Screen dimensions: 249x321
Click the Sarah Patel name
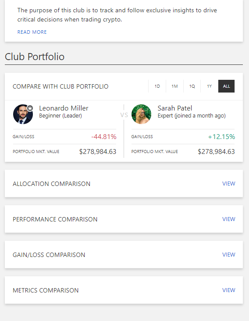175,108
